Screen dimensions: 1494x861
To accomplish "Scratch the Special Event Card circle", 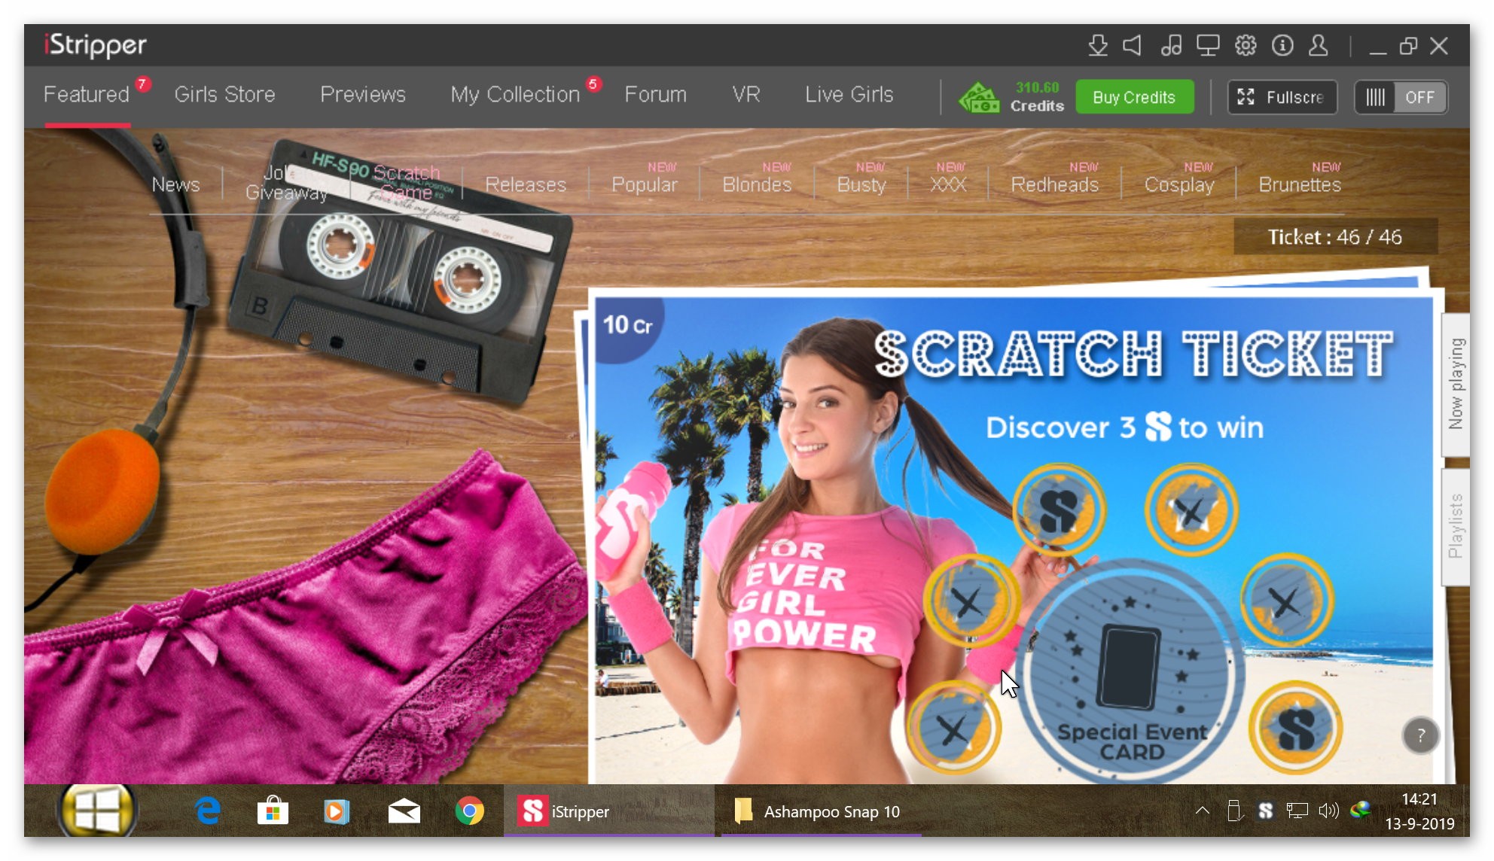I will point(1130,670).
